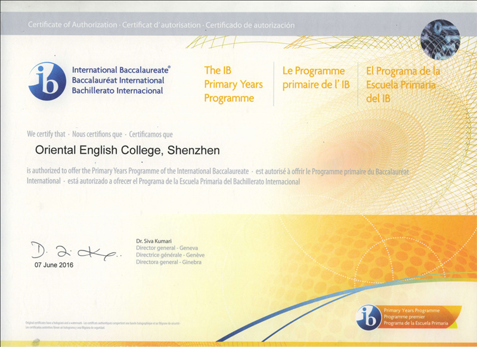Click the handwritten signature above the date
The image size is (477, 347).
(x=76, y=251)
